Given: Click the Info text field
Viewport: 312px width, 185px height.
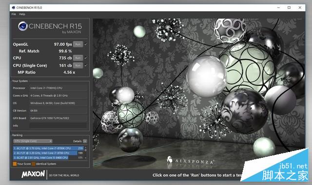Looking at the screenshot, I should pyautogui.click(x=58, y=125).
